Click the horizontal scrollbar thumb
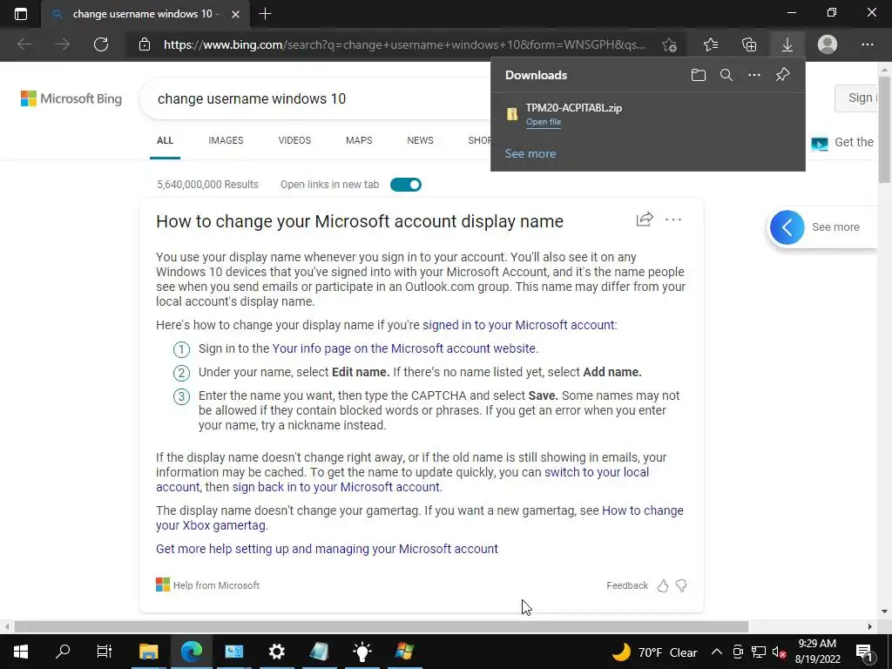892x669 pixels. [x=382, y=626]
